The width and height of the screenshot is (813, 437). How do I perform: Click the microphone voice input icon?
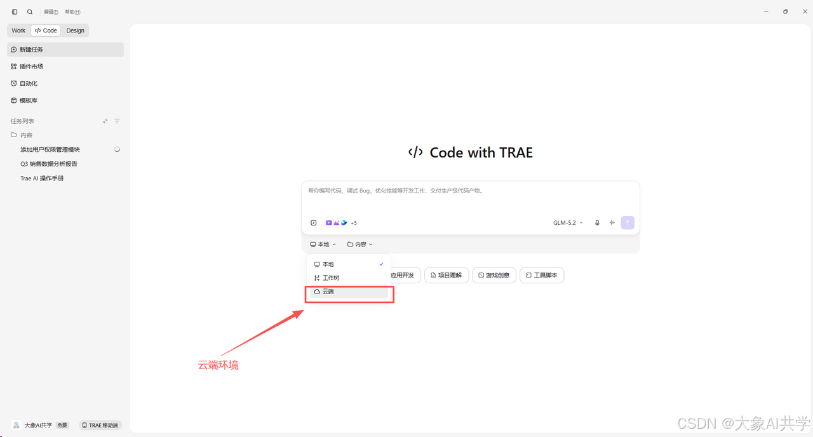[x=597, y=223]
